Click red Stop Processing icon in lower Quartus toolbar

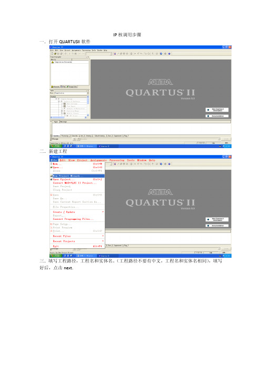click(115, 164)
